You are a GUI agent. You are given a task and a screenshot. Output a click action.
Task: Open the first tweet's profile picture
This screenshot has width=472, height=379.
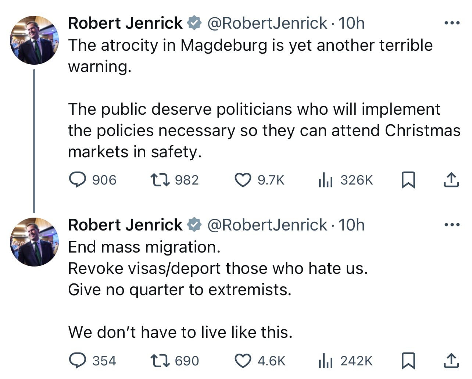point(34,40)
